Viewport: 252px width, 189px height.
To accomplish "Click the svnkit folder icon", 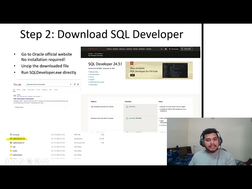I will 11,151.
